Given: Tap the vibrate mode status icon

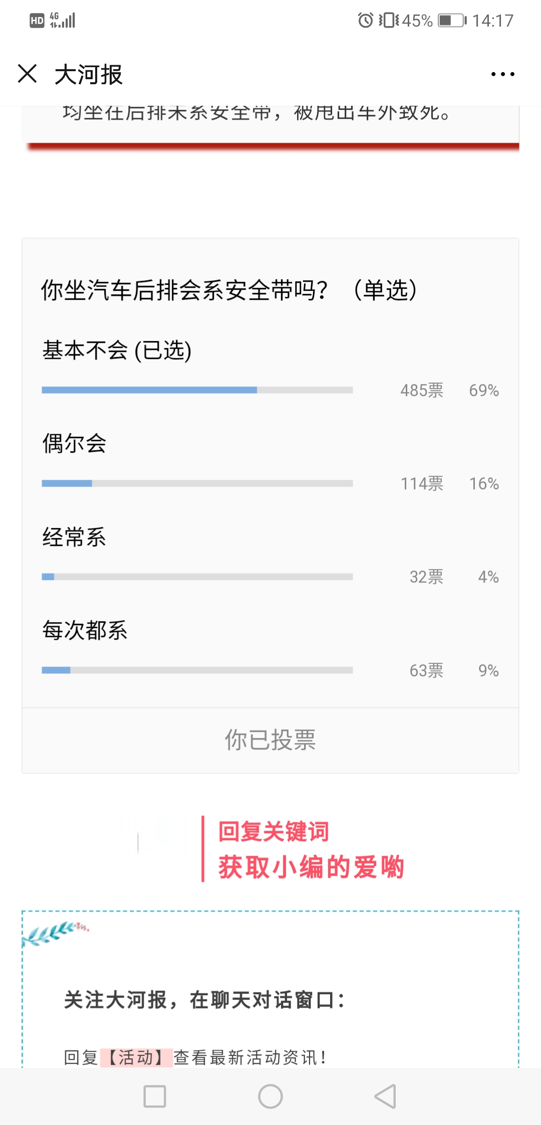Looking at the screenshot, I should coord(389,21).
